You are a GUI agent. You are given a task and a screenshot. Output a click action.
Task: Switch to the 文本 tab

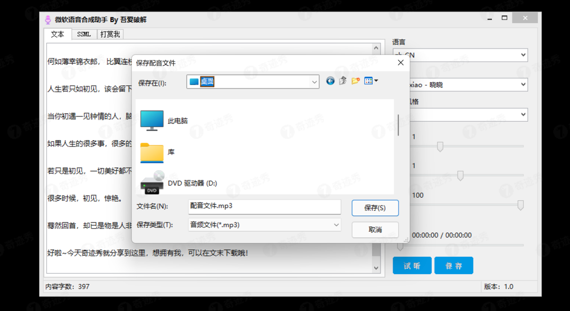(x=58, y=34)
